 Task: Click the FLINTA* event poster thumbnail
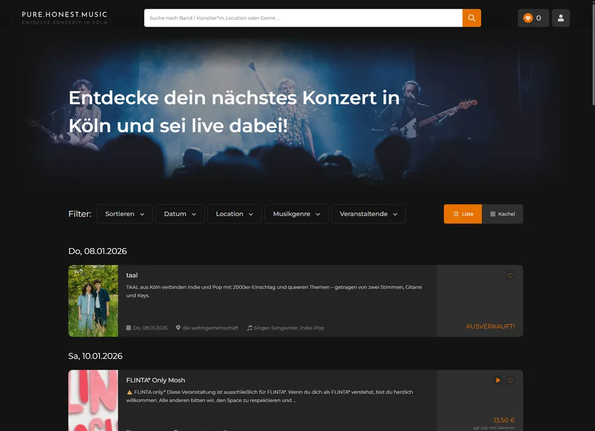[93, 401]
